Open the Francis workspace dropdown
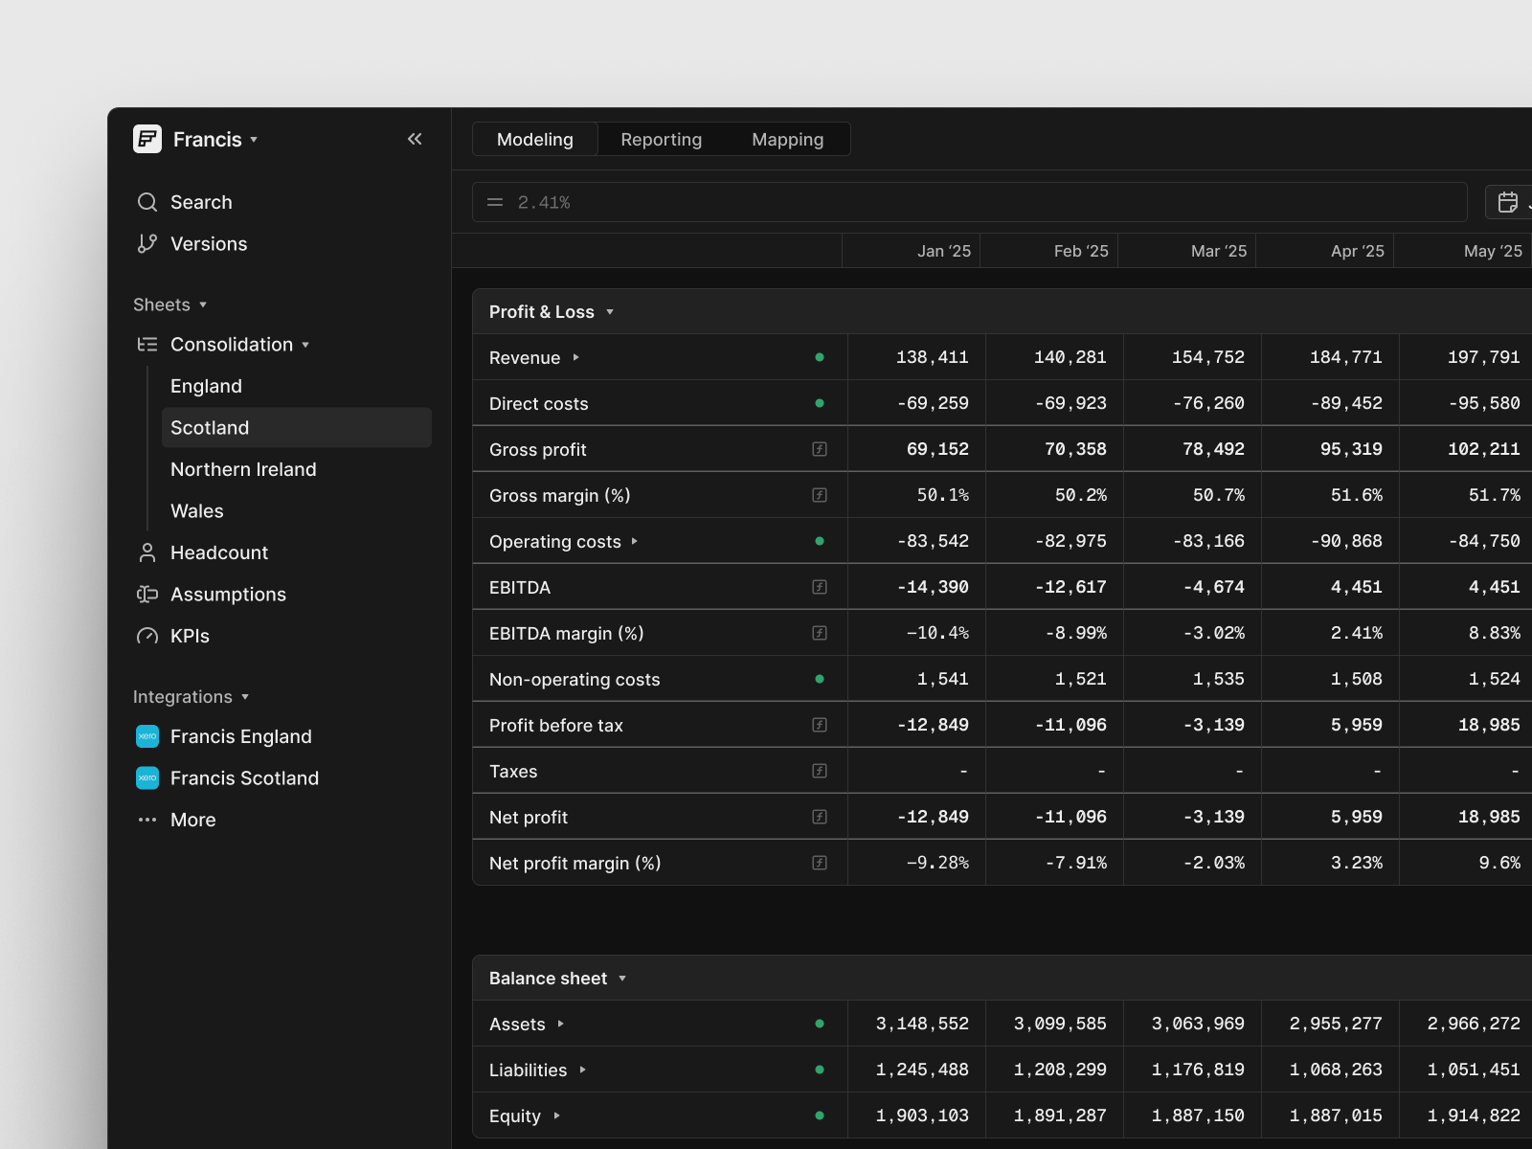Image resolution: width=1532 pixels, height=1149 pixels. 254,140
